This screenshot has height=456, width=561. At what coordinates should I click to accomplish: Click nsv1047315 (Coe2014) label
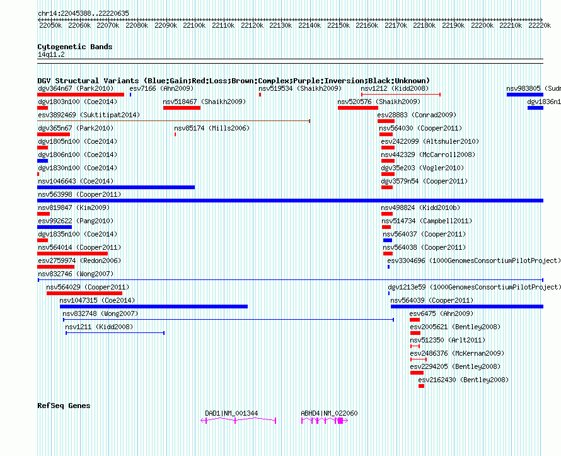point(97,300)
